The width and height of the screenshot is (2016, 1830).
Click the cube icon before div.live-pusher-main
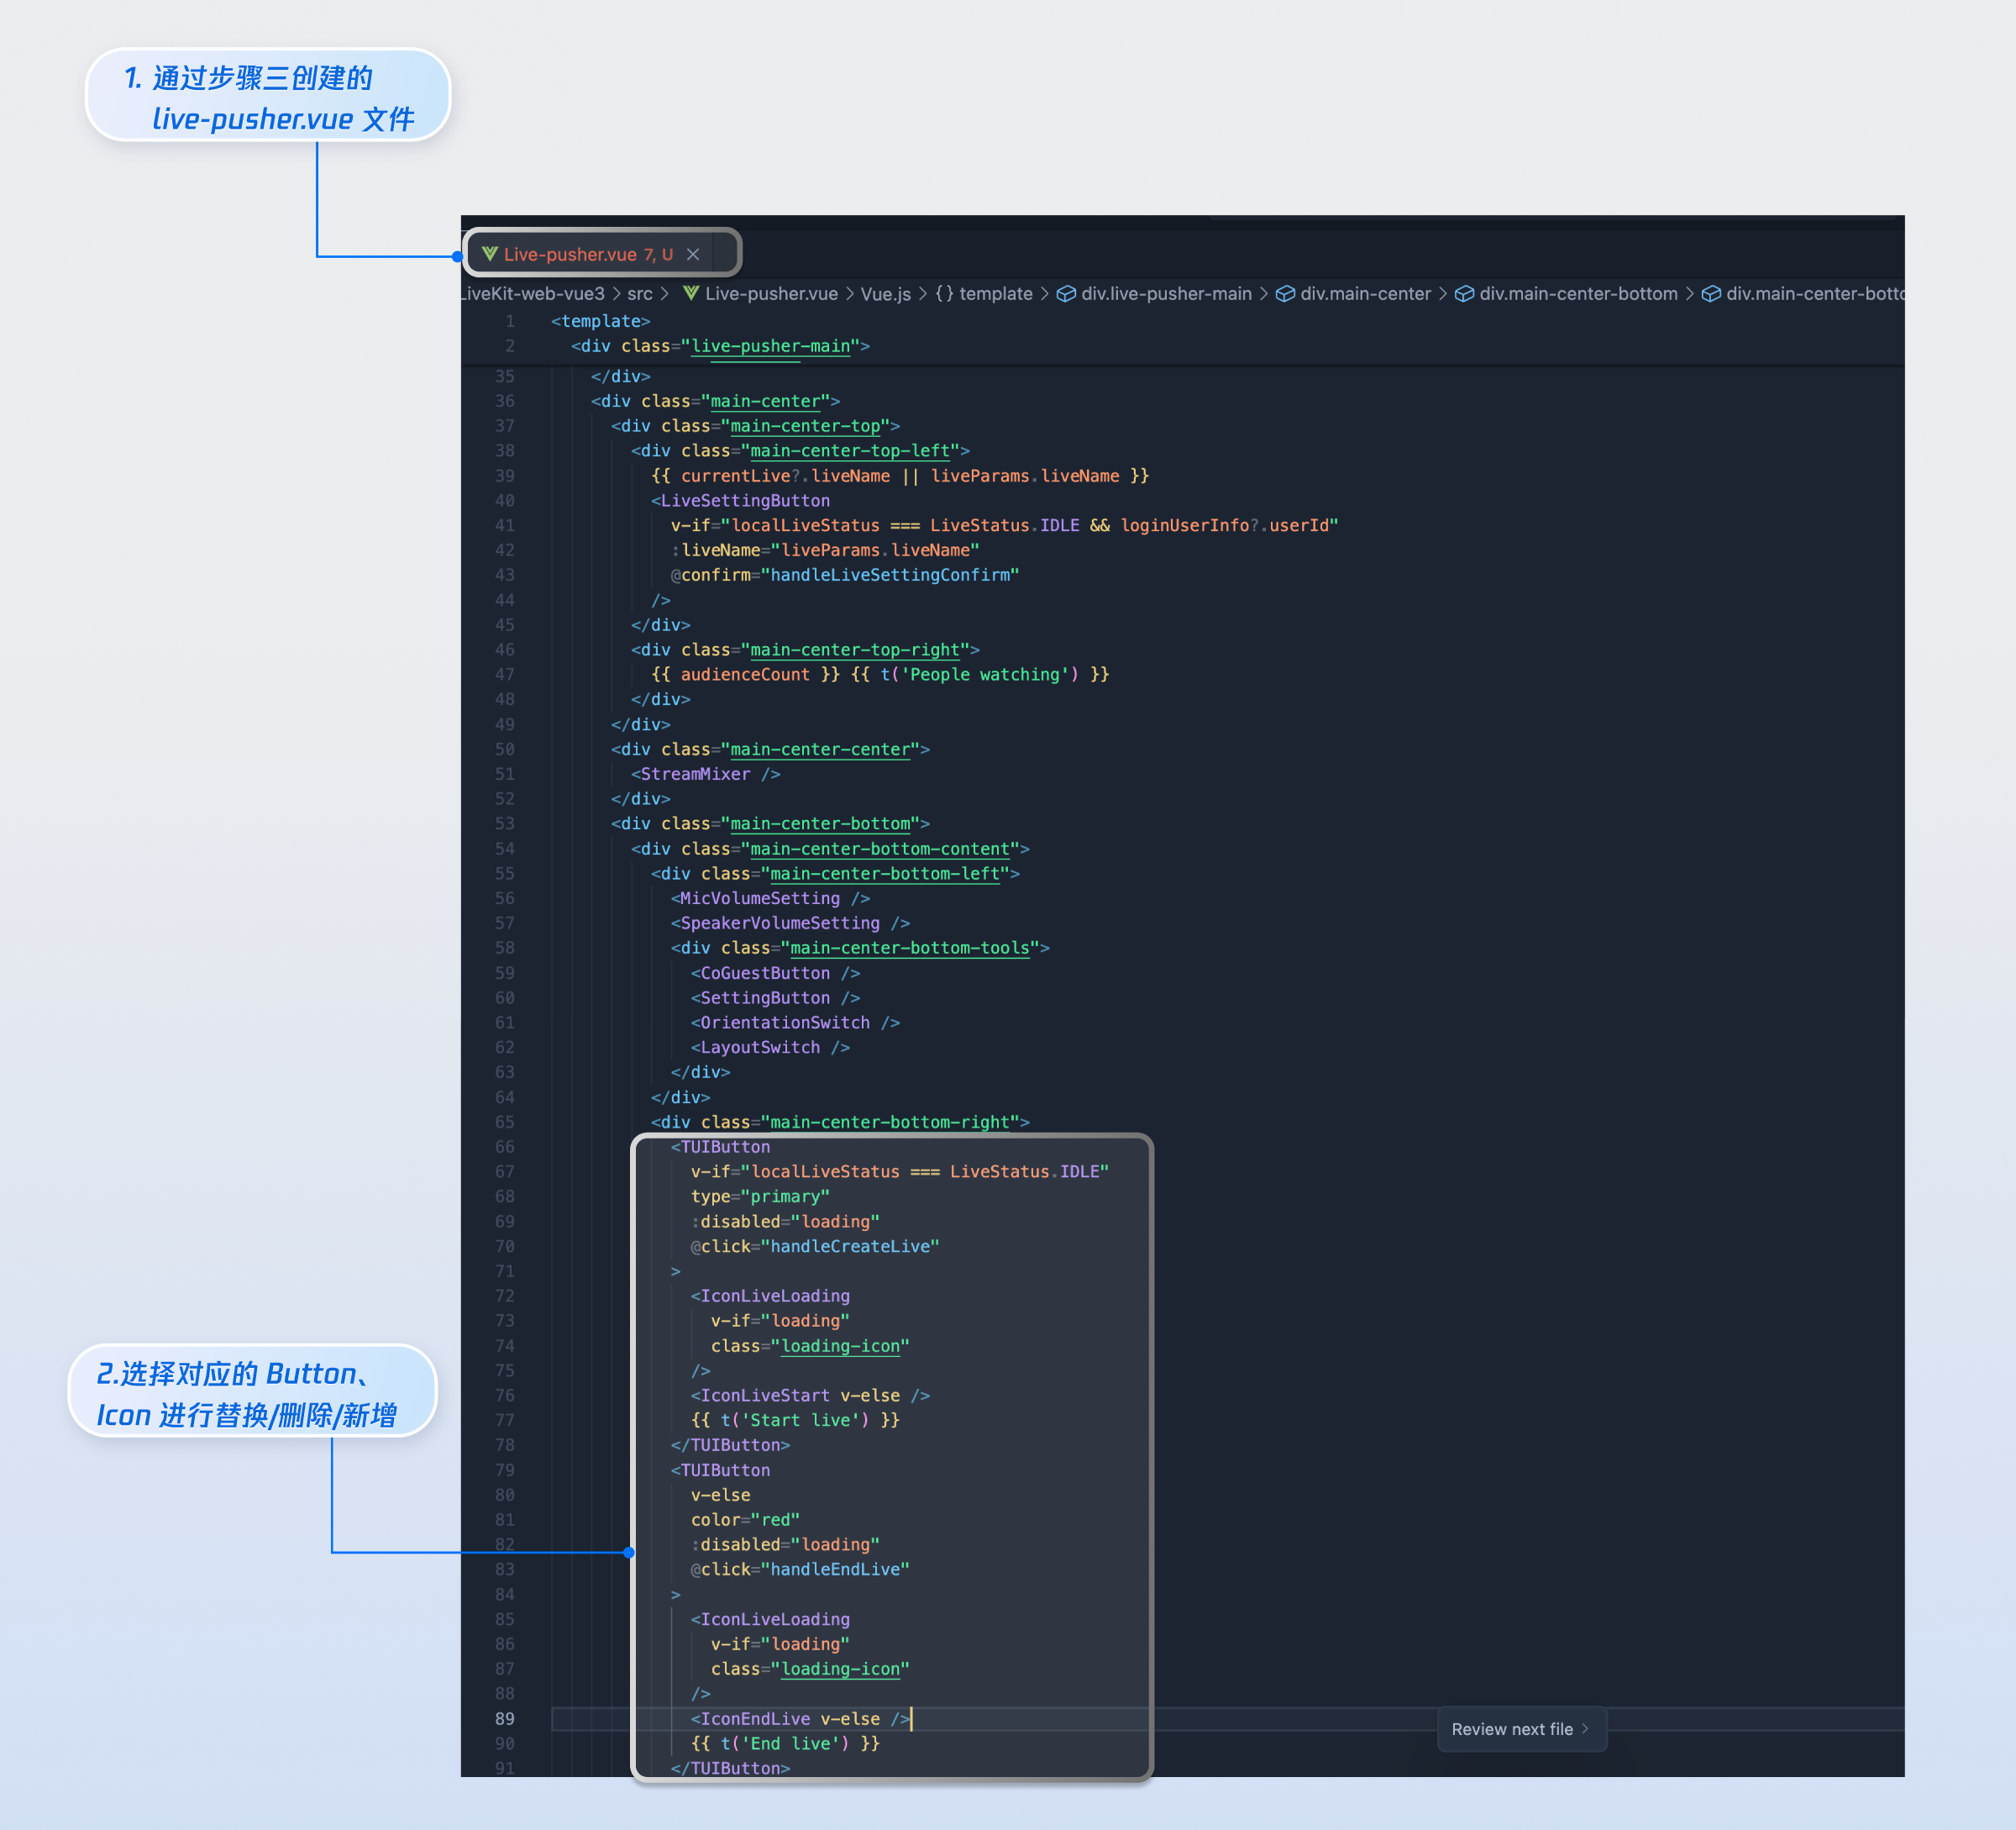[x=1066, y=293]
